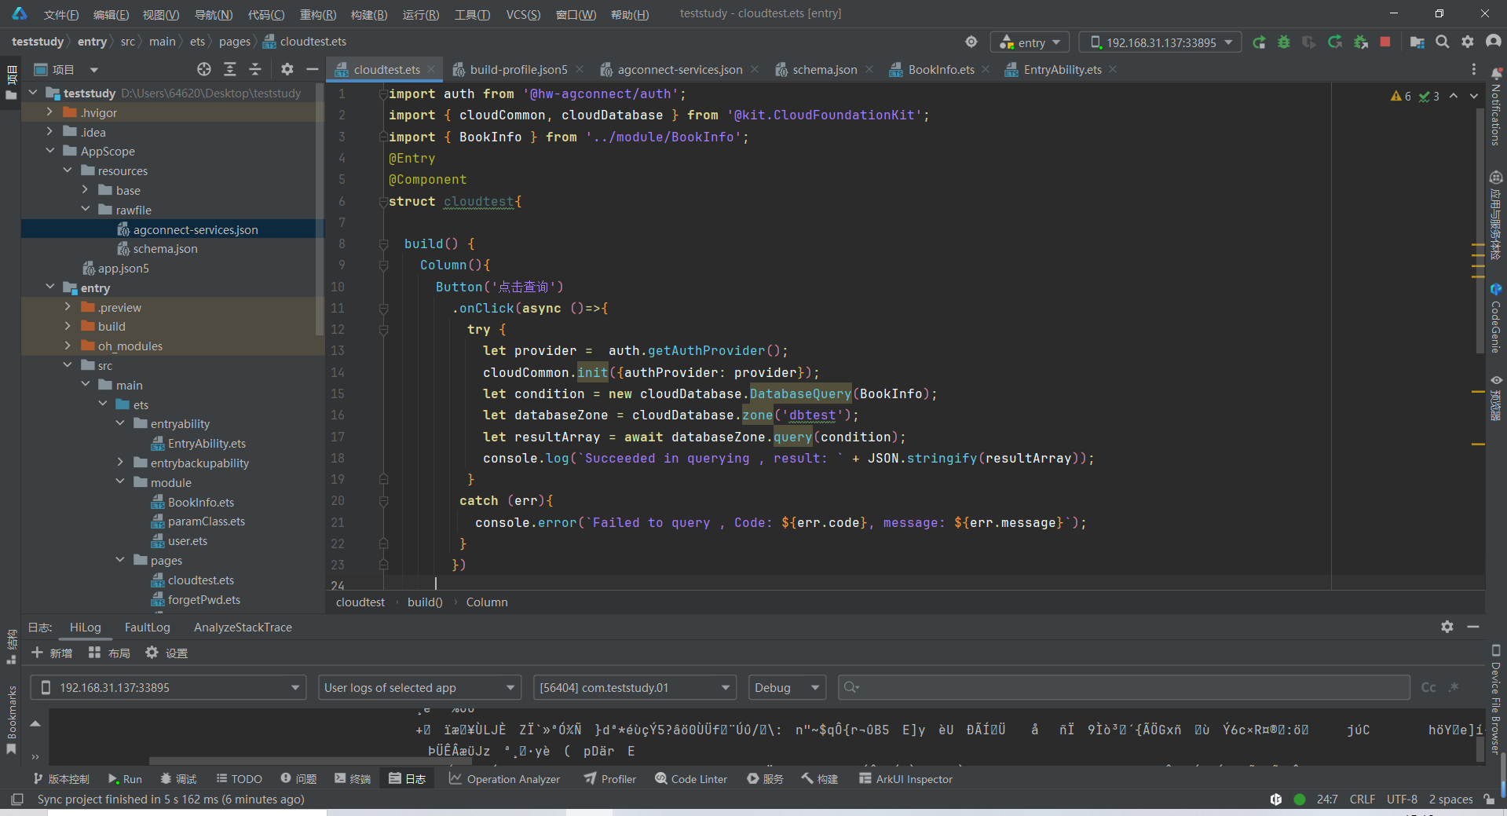Open the Notifications bell on right sidebar
The height and width of the screenshot is (816, 1507).
click(x=1495, y=108)
